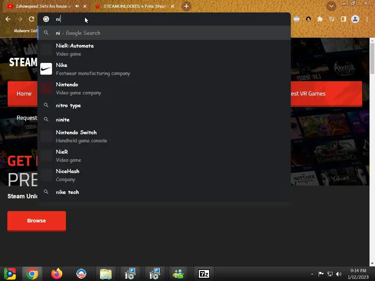375x281 pixels.
Task: Mute the Ishowspeed tab audio speaker icon
Action: (x=77, y=6)
